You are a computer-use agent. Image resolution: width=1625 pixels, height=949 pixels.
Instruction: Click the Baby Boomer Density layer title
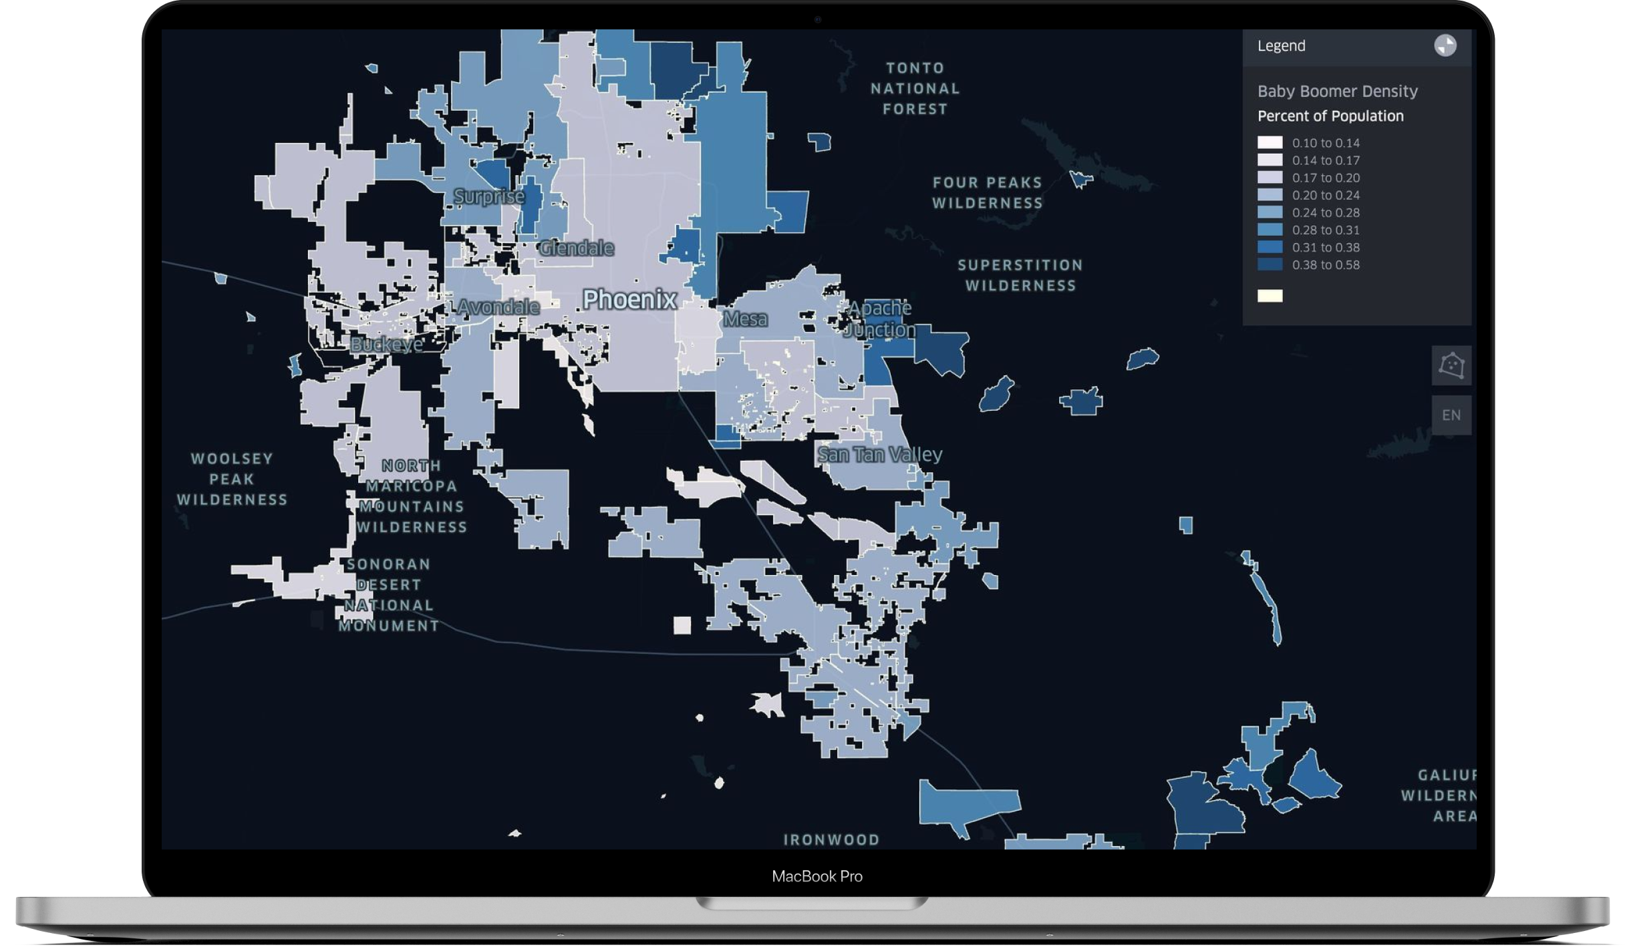(1337, 91)
